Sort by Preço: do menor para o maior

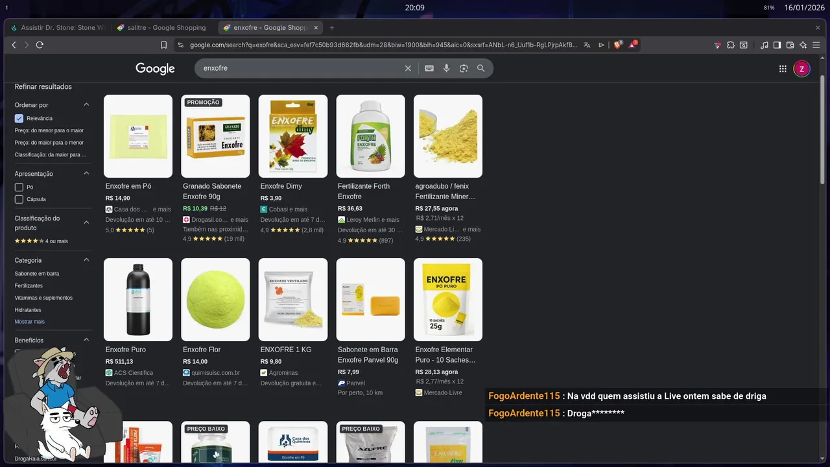click(x=49, y=130)
